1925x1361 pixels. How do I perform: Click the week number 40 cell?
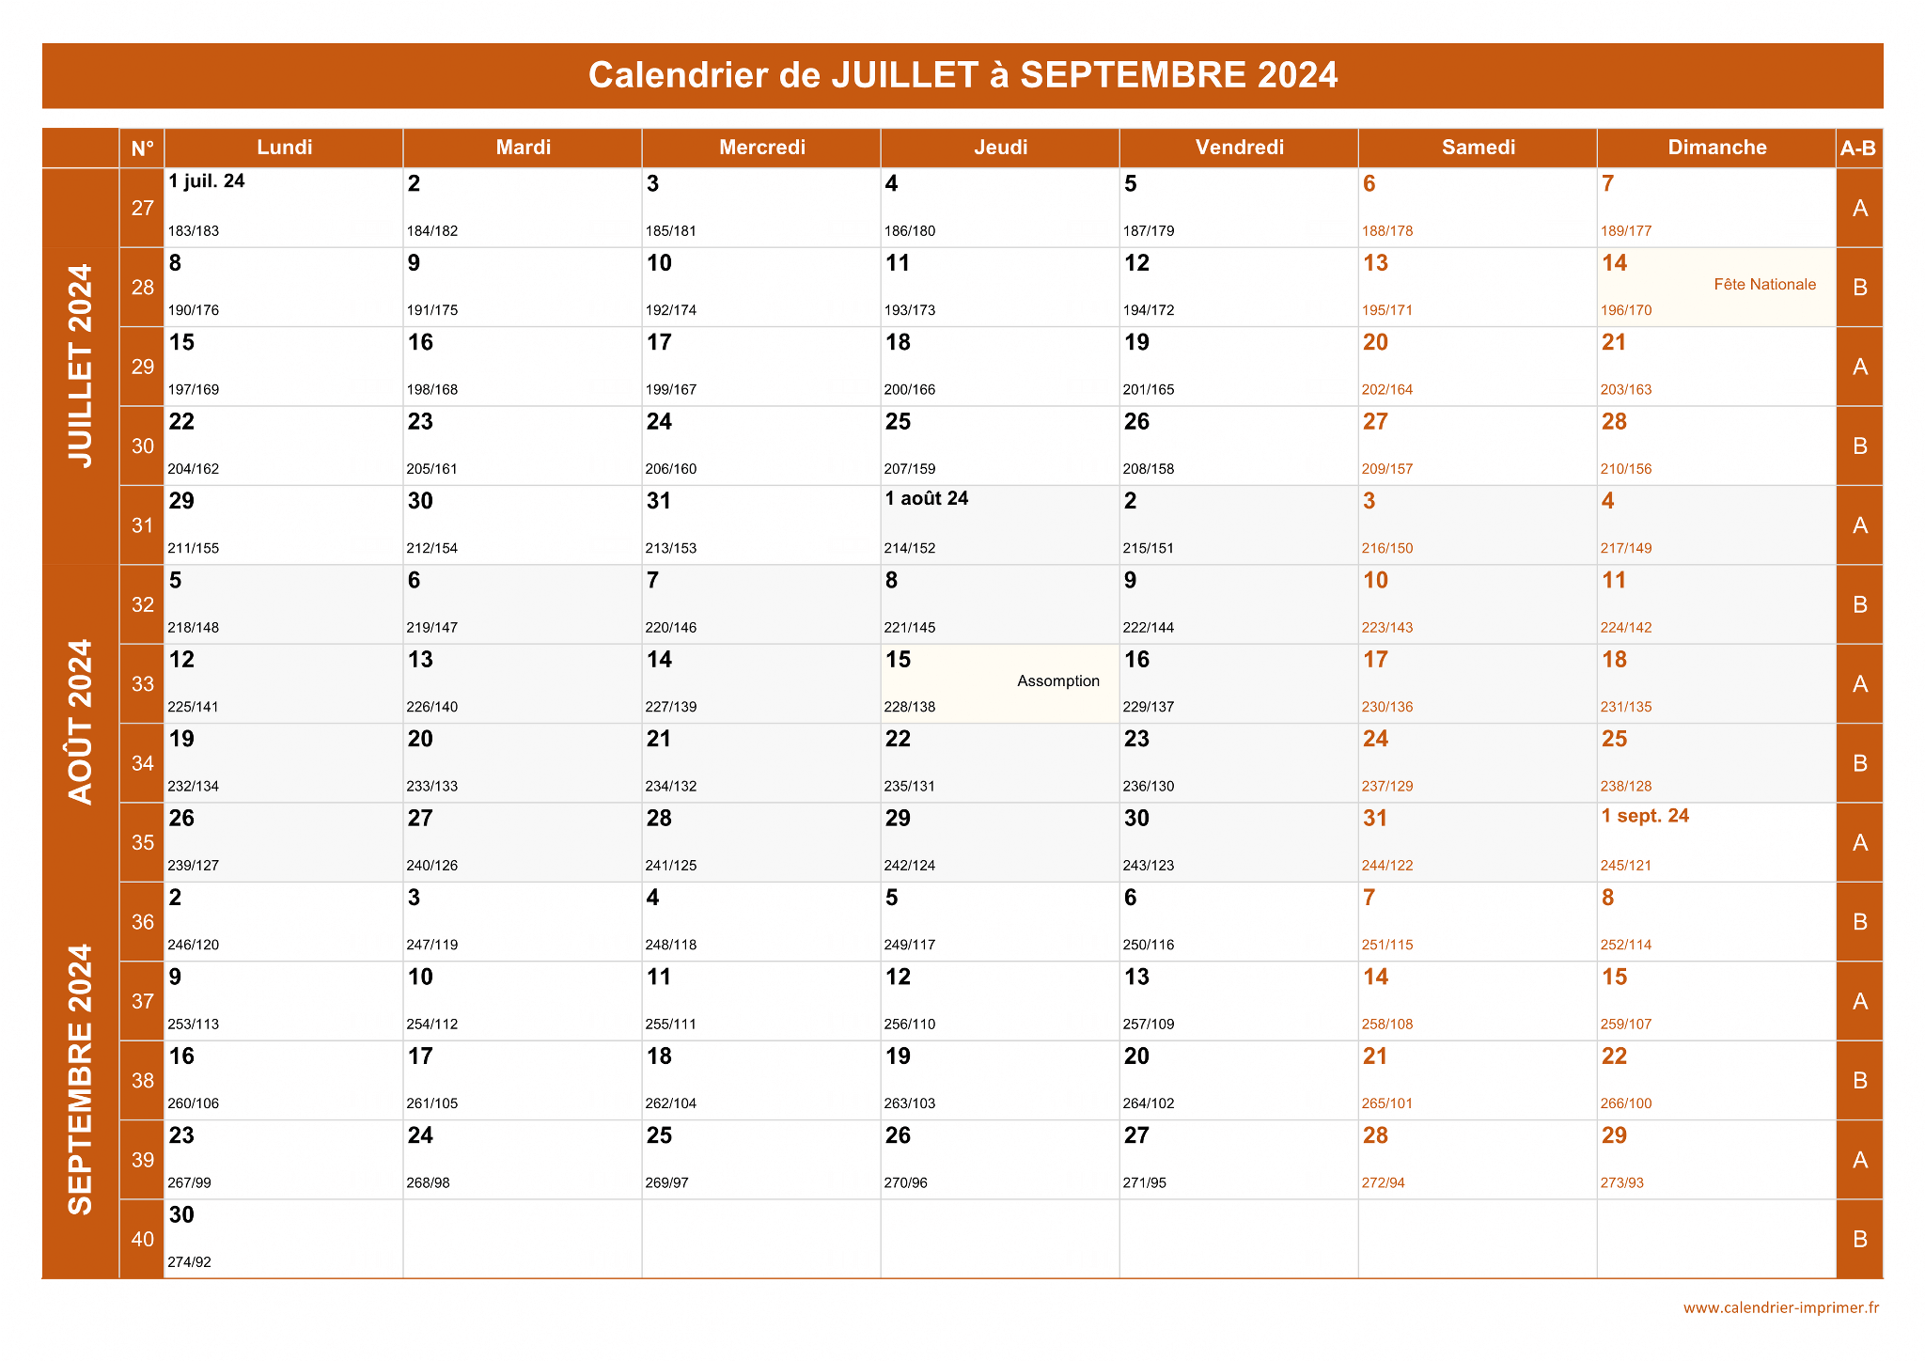point(142,1239)
